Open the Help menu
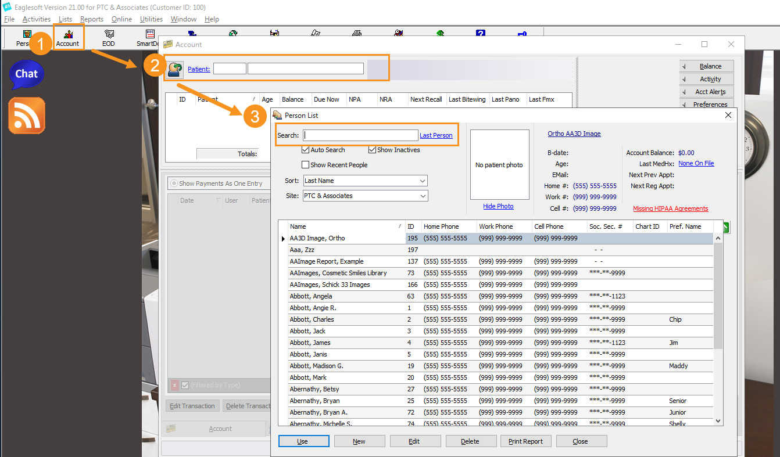The image size is (780, 457). tap(212, 19)
